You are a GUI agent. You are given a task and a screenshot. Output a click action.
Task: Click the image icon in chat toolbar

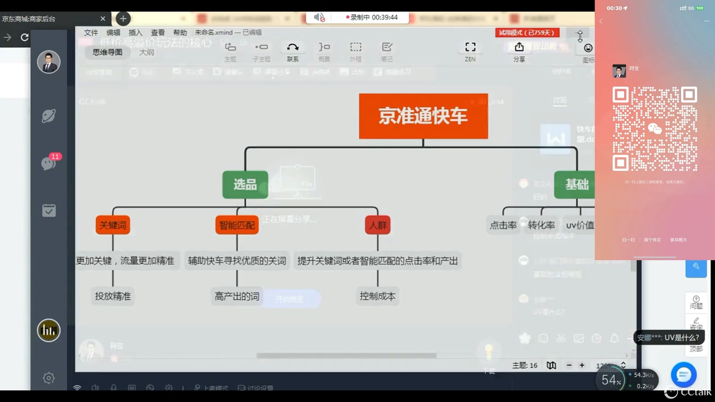pos(579,338)
